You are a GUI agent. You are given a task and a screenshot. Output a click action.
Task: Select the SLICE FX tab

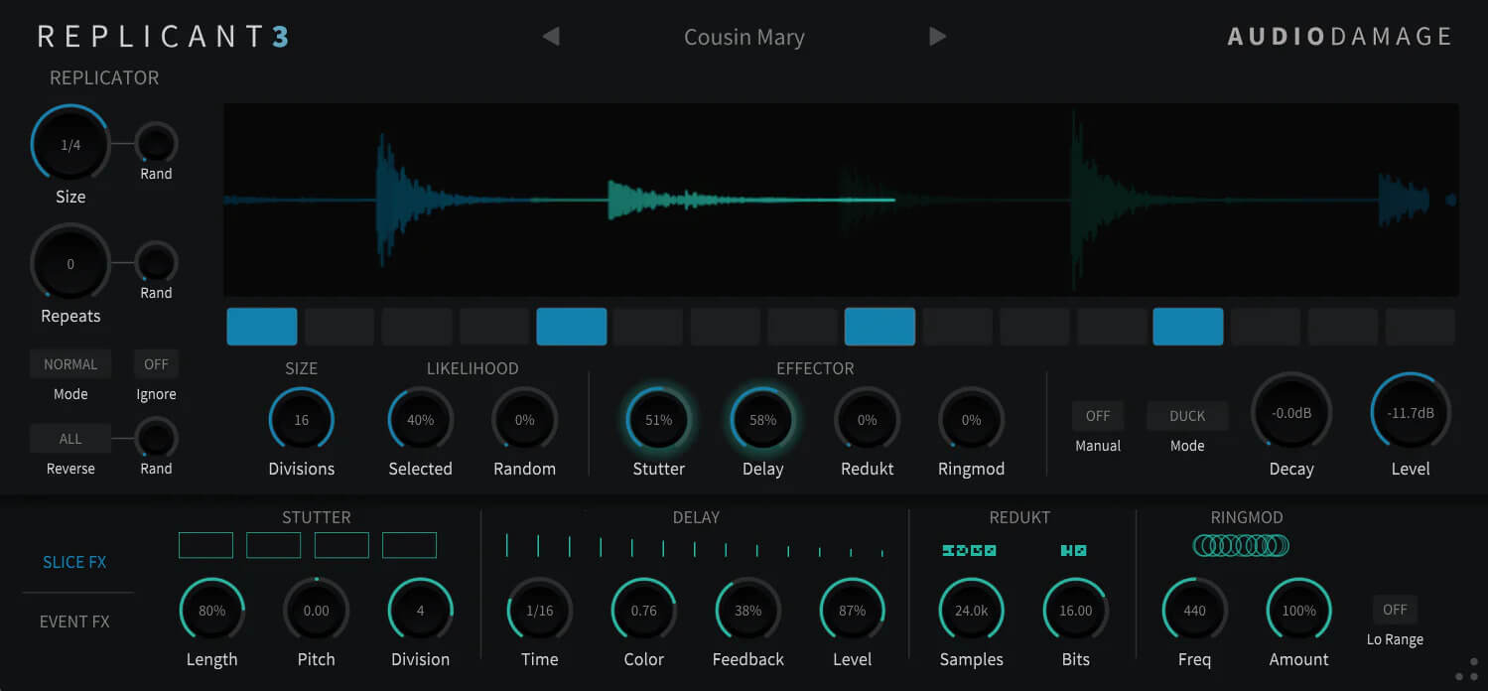pos(74,561)
